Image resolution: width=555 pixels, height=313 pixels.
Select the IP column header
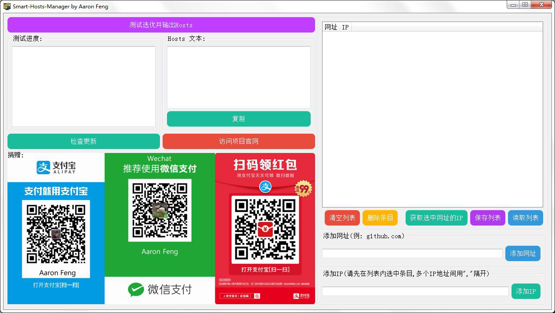[x=345, y=27]
